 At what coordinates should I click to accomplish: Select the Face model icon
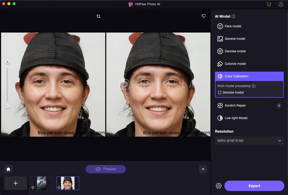[220, 26]
